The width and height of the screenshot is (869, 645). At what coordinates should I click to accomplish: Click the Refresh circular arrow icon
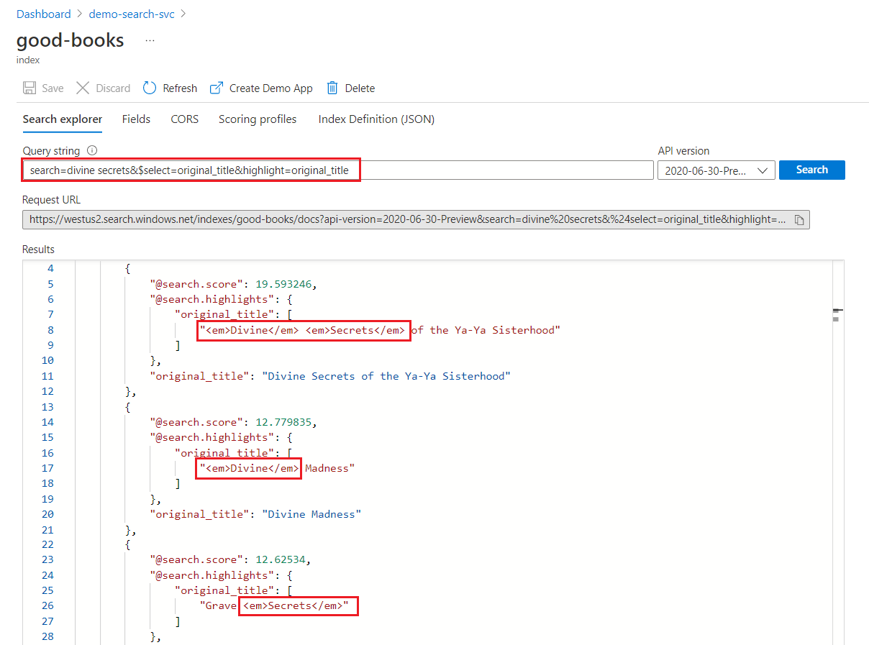[x=150, y=88]
